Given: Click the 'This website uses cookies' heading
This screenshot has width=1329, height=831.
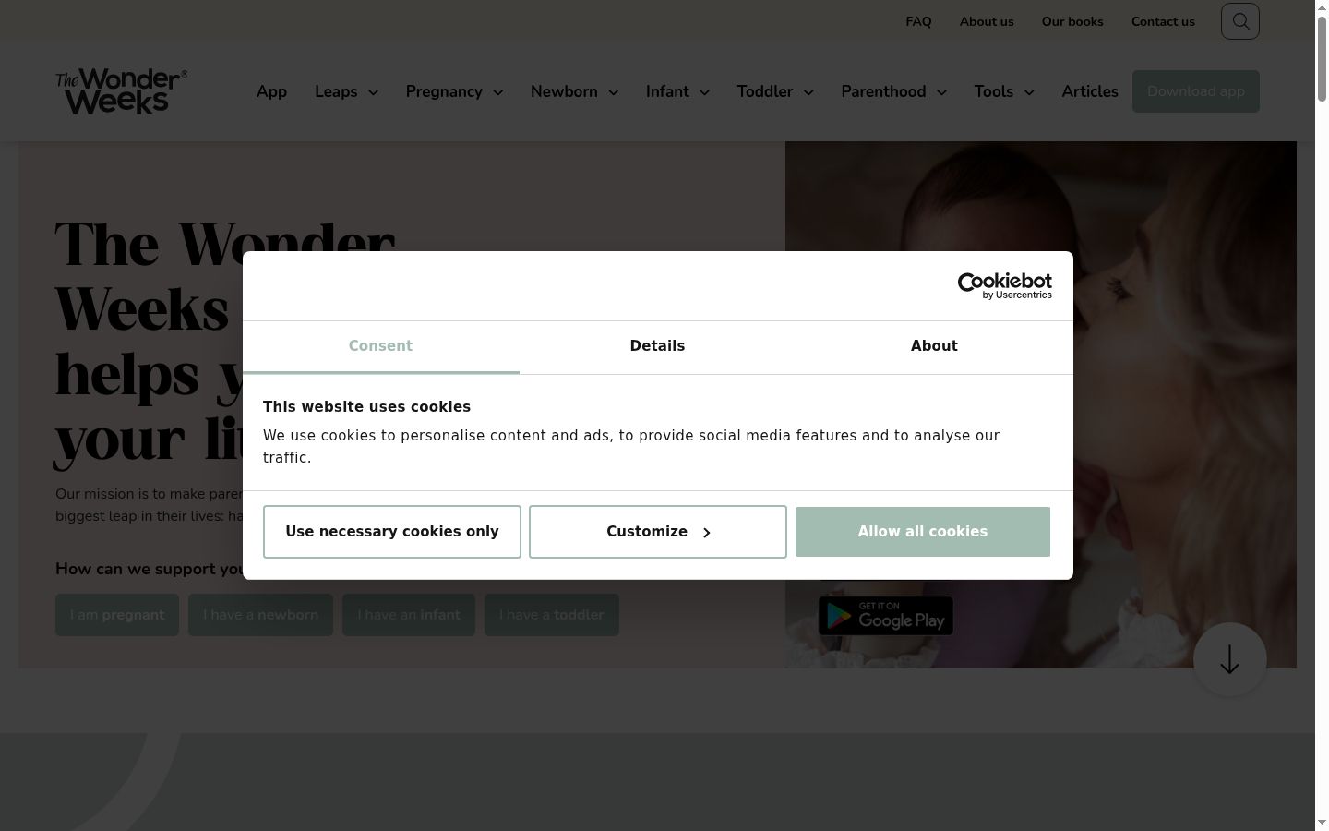Looking at the screenshot, I should coord(366,407).
